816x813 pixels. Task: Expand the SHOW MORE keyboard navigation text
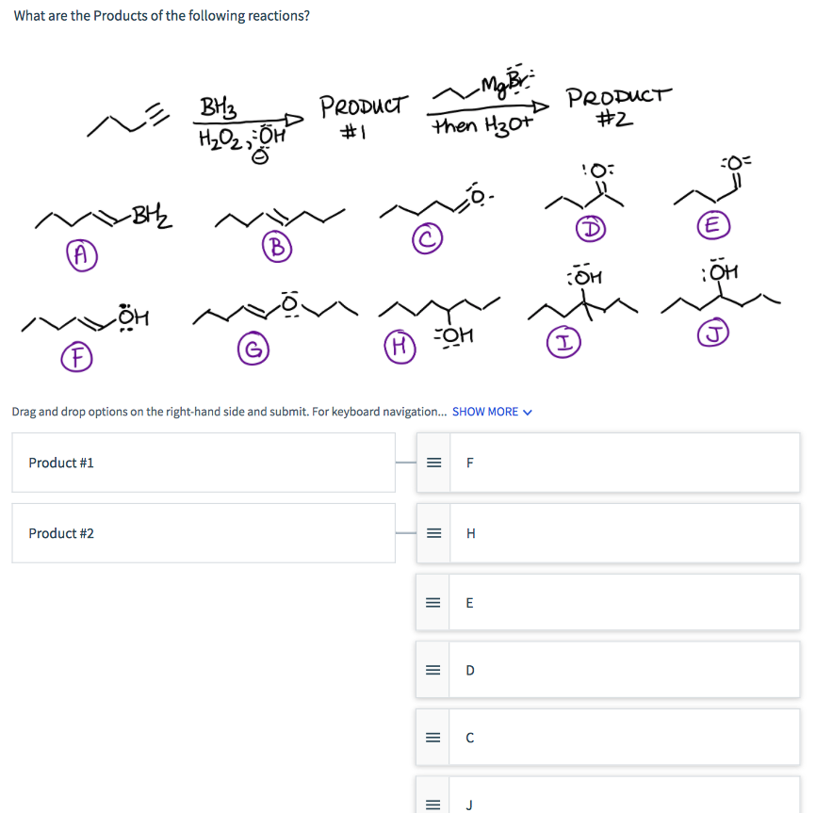[485, 412]
